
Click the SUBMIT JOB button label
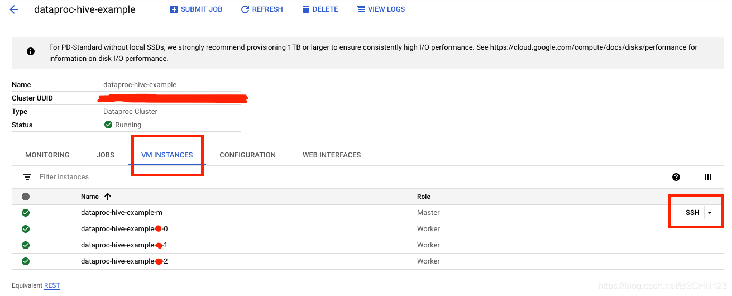pos(202,9)
